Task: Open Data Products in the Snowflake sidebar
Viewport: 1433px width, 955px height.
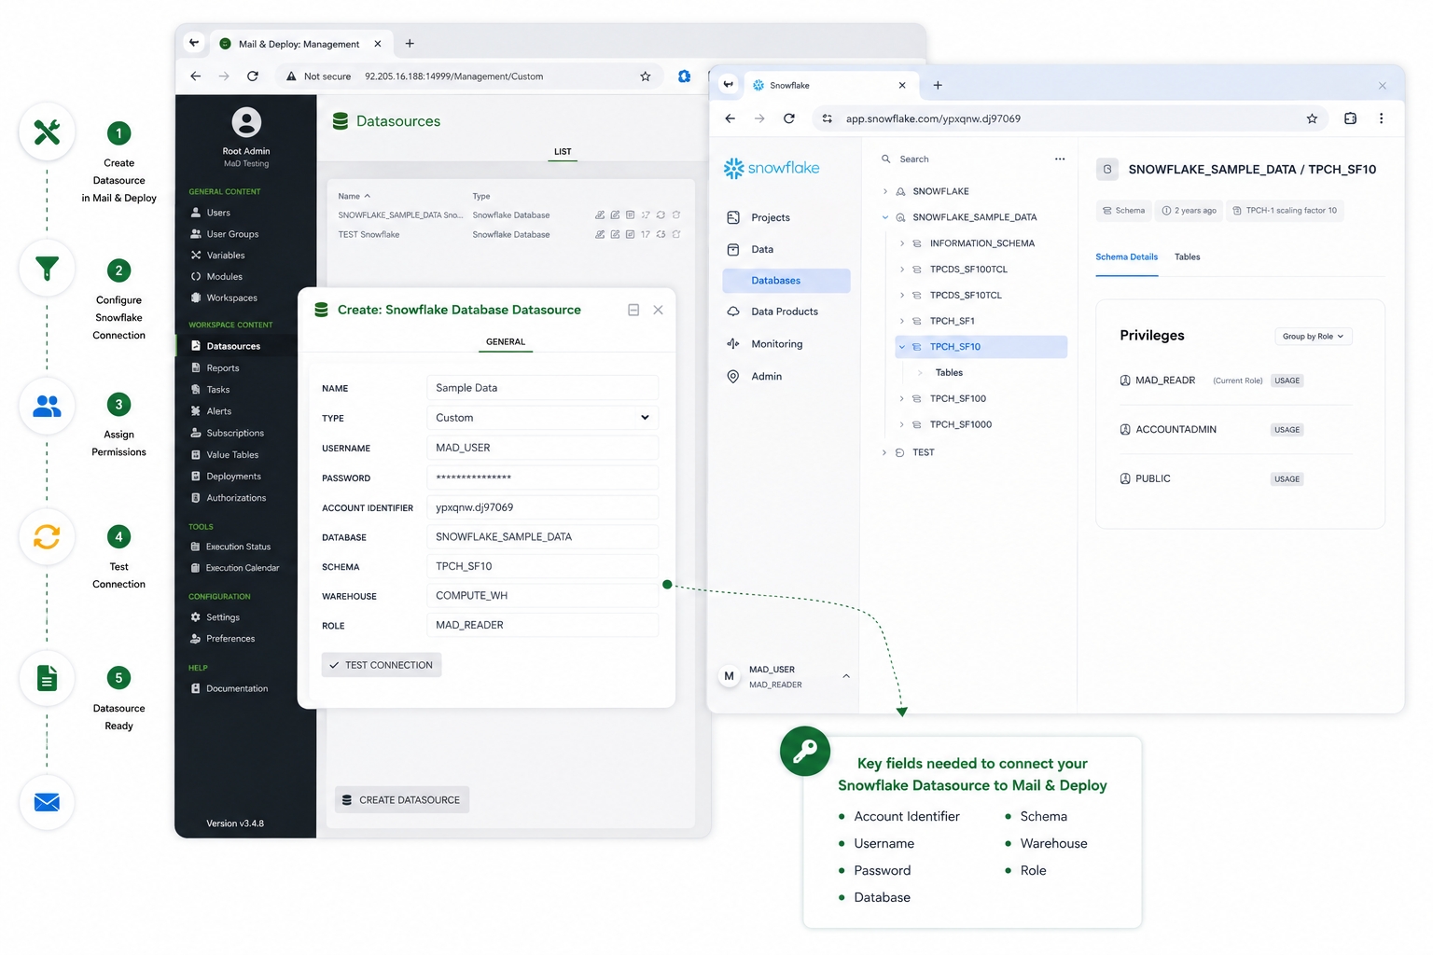Action: click(x=785, y=311)
